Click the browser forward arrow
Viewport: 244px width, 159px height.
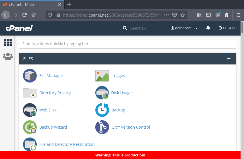(15, 15)
